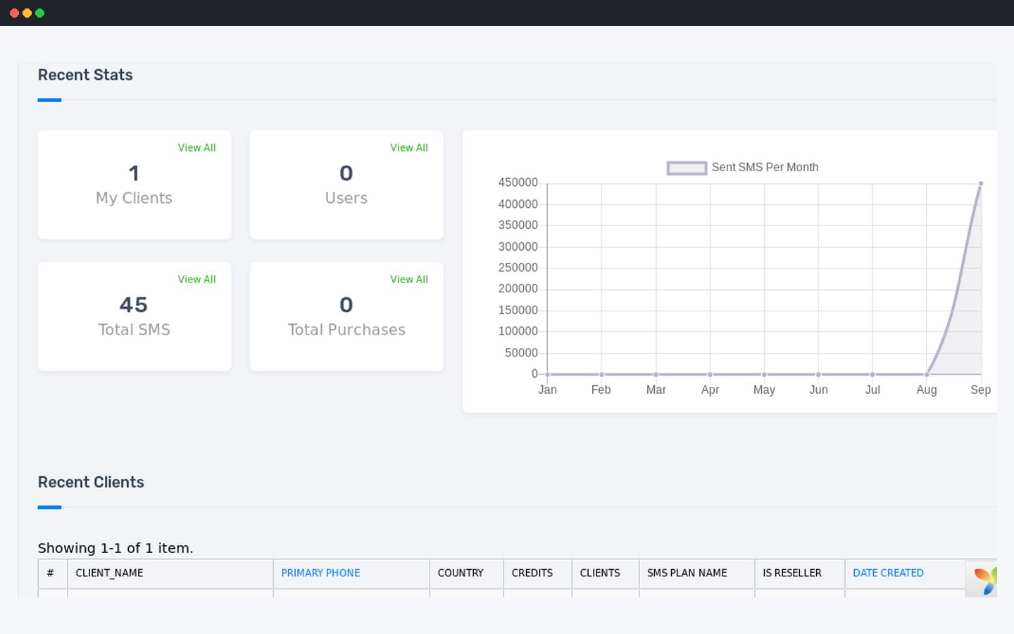Click the May x-axis label
The height and width of the screenshot is (634, 1014).
(x=764, y=390)
